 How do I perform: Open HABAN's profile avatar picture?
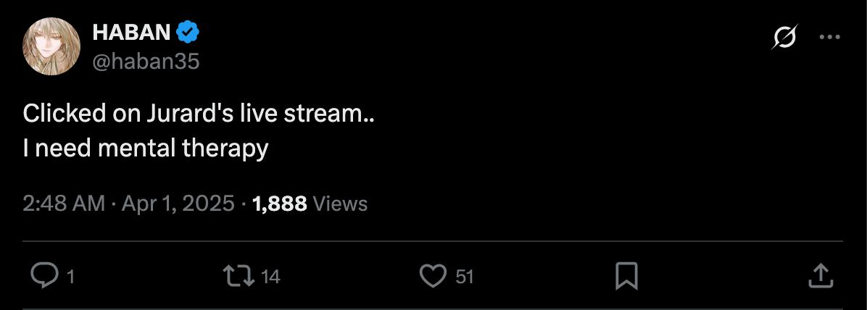[x=51, y=46]
